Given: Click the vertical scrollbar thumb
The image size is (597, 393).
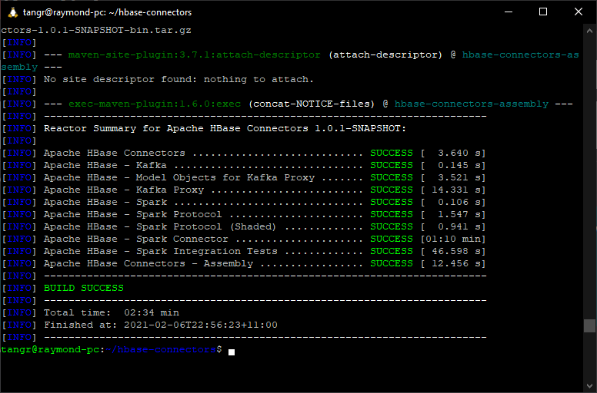Looking at the screenshot, I should 590,325.
